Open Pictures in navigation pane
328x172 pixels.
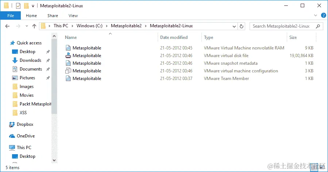(x=27, y=78)
